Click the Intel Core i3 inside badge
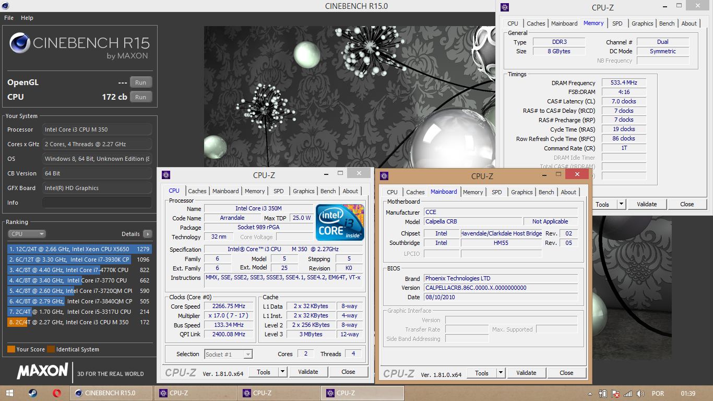The width and height of the screenshot is (713, 401). click(x=340, y=222)
